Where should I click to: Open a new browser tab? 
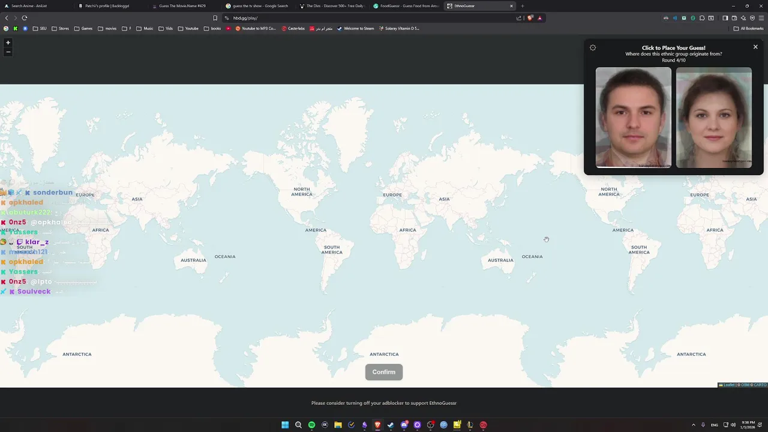(522, 6)
